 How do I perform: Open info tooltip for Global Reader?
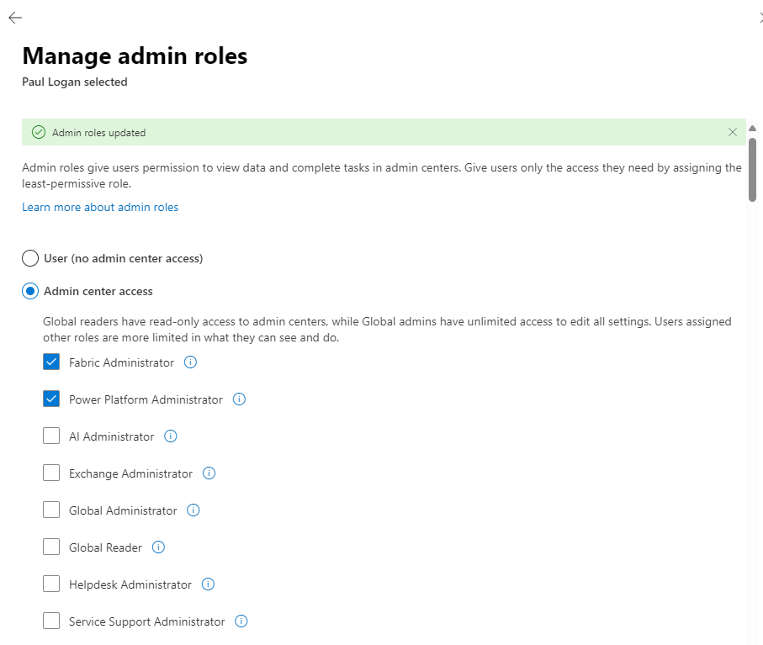(158, 547)
